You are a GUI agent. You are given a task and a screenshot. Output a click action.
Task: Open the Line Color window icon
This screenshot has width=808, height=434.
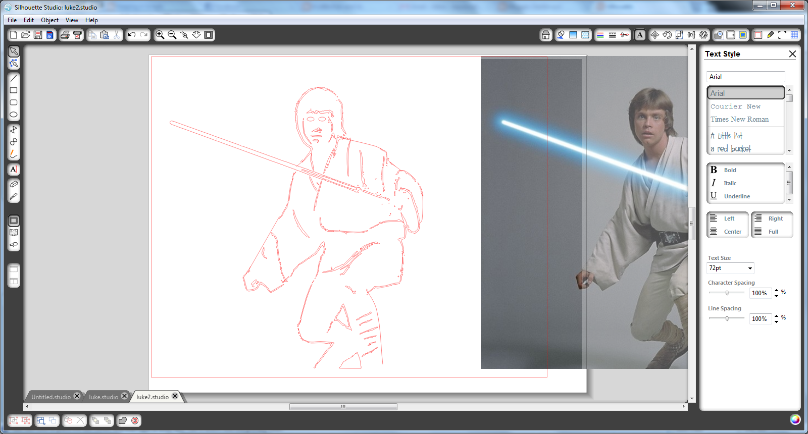coord(600,35)
